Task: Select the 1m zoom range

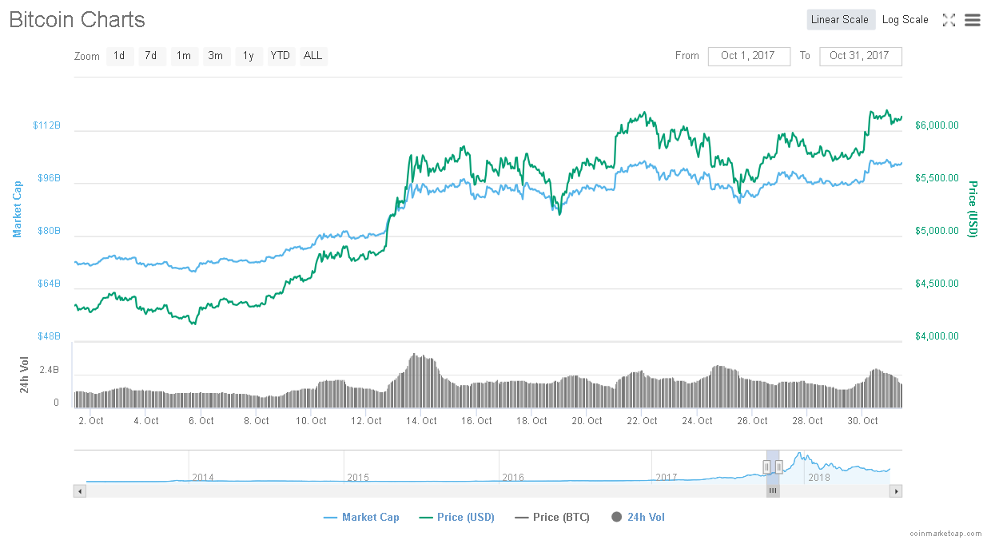Action: [184, 56]
